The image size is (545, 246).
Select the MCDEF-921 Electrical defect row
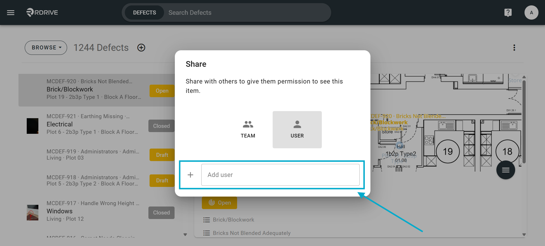point(97,124)
